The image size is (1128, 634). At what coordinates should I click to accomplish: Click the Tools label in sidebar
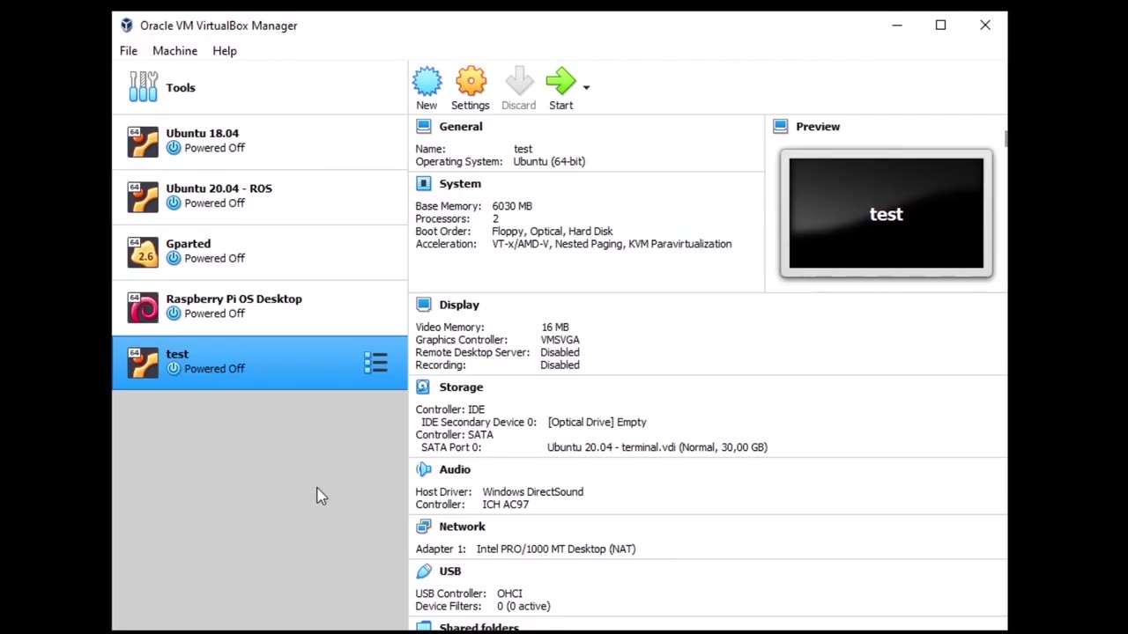[x=181, y=88]
